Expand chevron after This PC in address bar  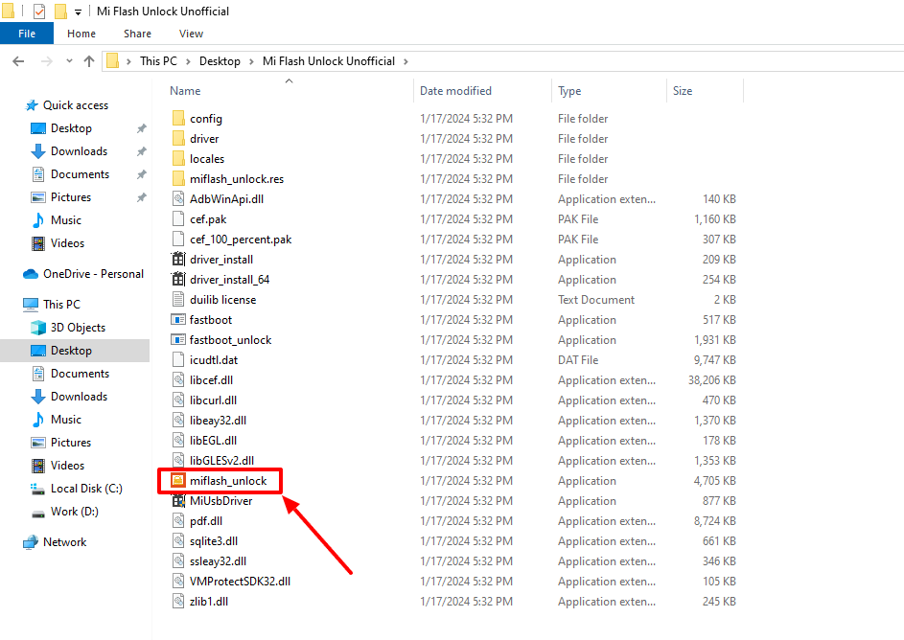point(188,61)
